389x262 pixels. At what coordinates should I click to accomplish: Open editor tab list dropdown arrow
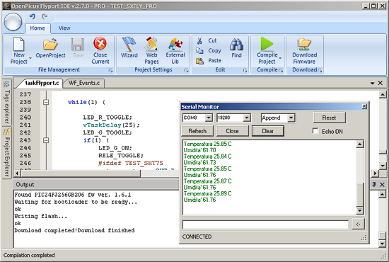[x=372, y=83]
